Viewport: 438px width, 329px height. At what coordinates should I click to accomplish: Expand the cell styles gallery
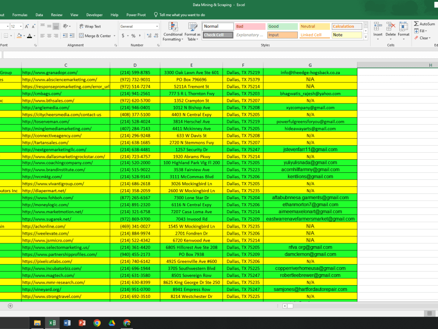(x=366, y=37)
